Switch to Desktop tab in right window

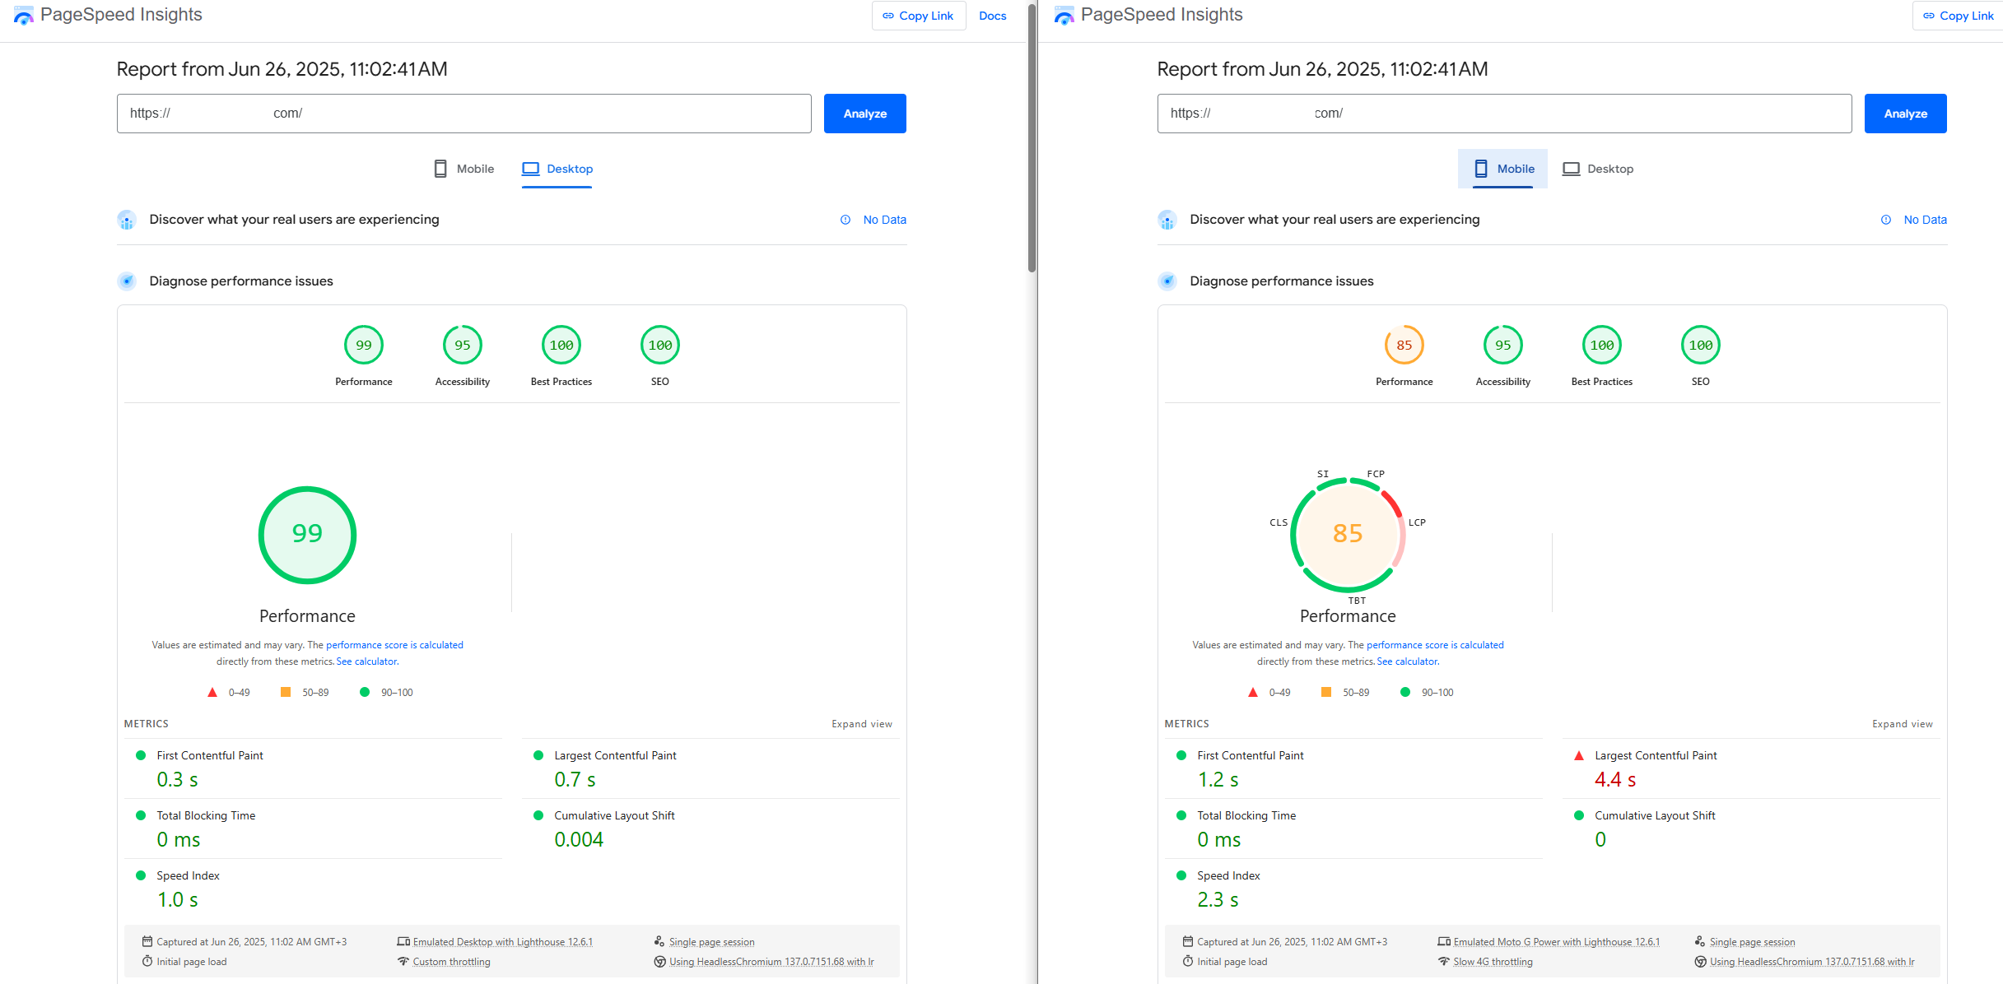(1598, 169)
